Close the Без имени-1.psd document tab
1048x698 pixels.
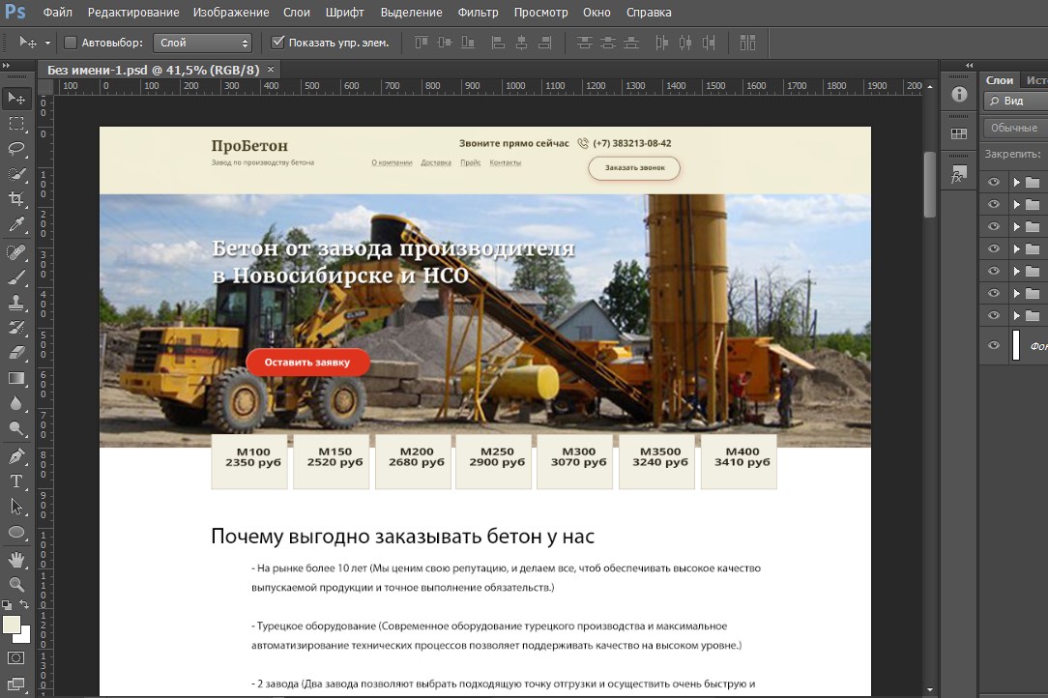pyautogui.click(x=271, y=70)
